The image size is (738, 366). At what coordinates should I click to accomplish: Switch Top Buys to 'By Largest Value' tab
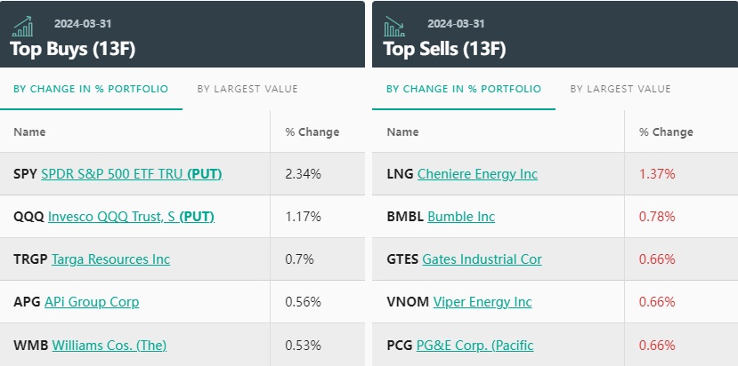click(247, 89)
